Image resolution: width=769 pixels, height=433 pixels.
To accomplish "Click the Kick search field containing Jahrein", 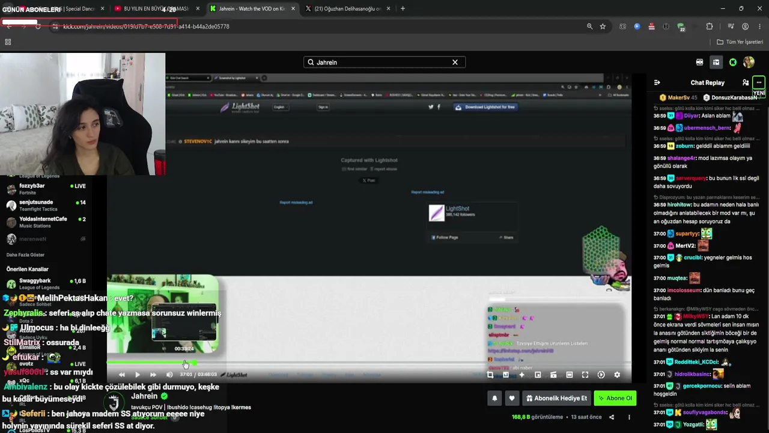I will [384, 62].
